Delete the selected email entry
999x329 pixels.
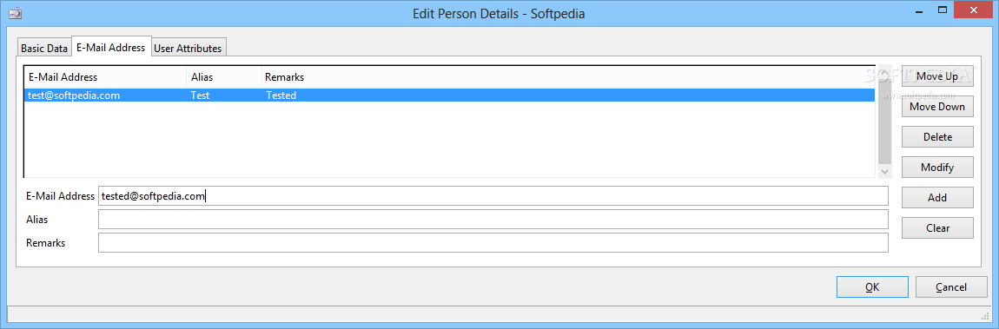click(x=937, y=137)
